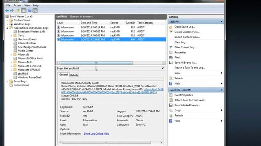Image resolution: width=261 pixels, height=146 pixels.
Task: Click the Attach Task To This Event icon
Action: 171,100
